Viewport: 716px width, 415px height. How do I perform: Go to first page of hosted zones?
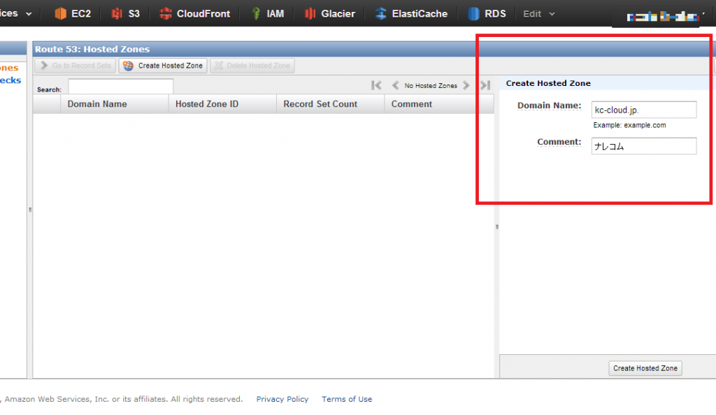[x=376, y=85]
